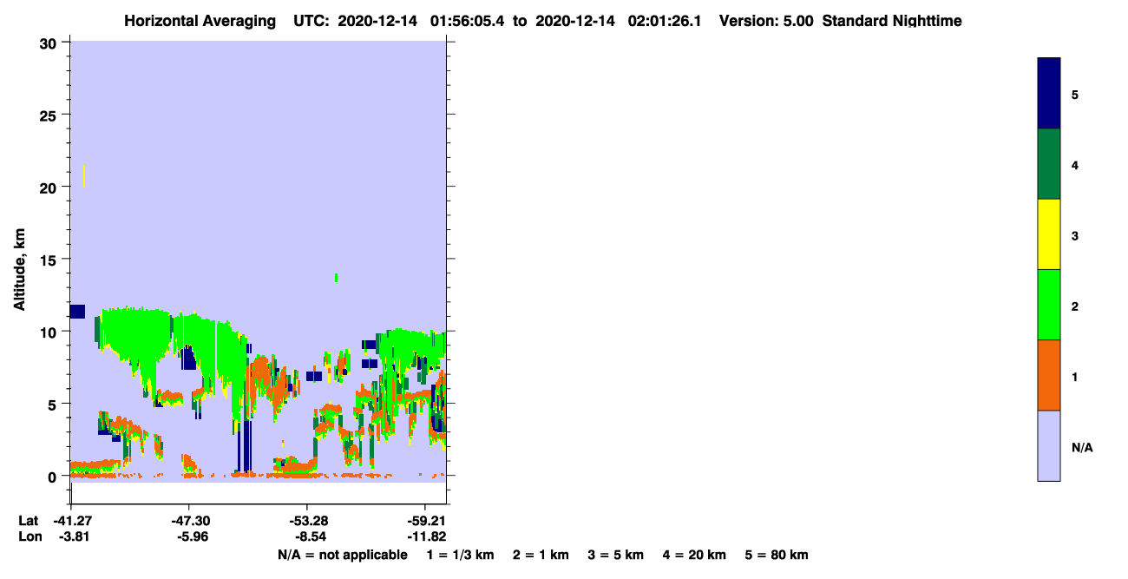Click the 30 altitude tick label
The height and width of the screenshot is (579, 1128).
point(50,43)
